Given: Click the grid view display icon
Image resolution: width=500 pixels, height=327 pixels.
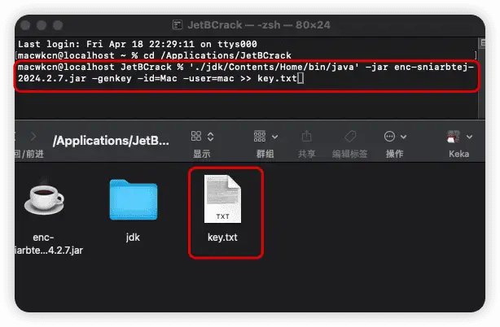Looking at the screenshot, I should pyautogui.click(x=197, y=137).
